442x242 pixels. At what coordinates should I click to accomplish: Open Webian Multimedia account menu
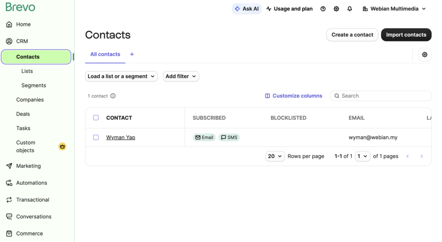point(394,9)
